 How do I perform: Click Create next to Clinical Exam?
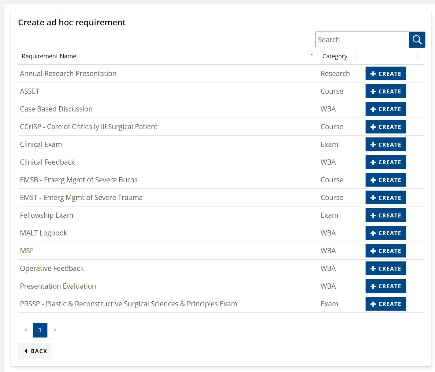(x=385, y=144)
